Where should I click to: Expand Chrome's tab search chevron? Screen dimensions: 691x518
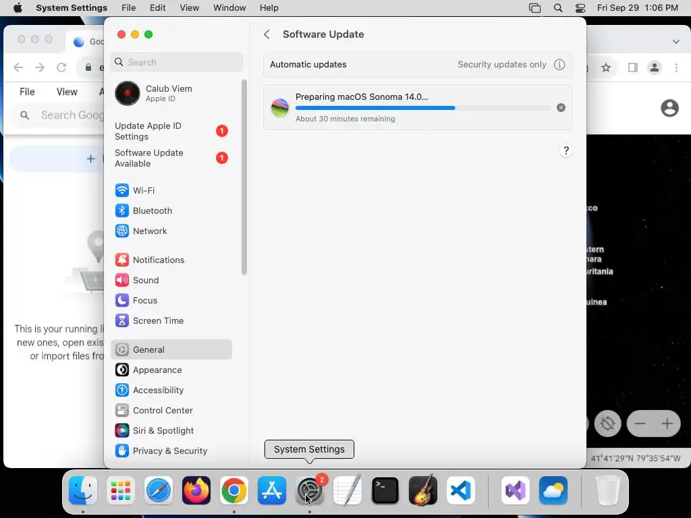[676, 41]
